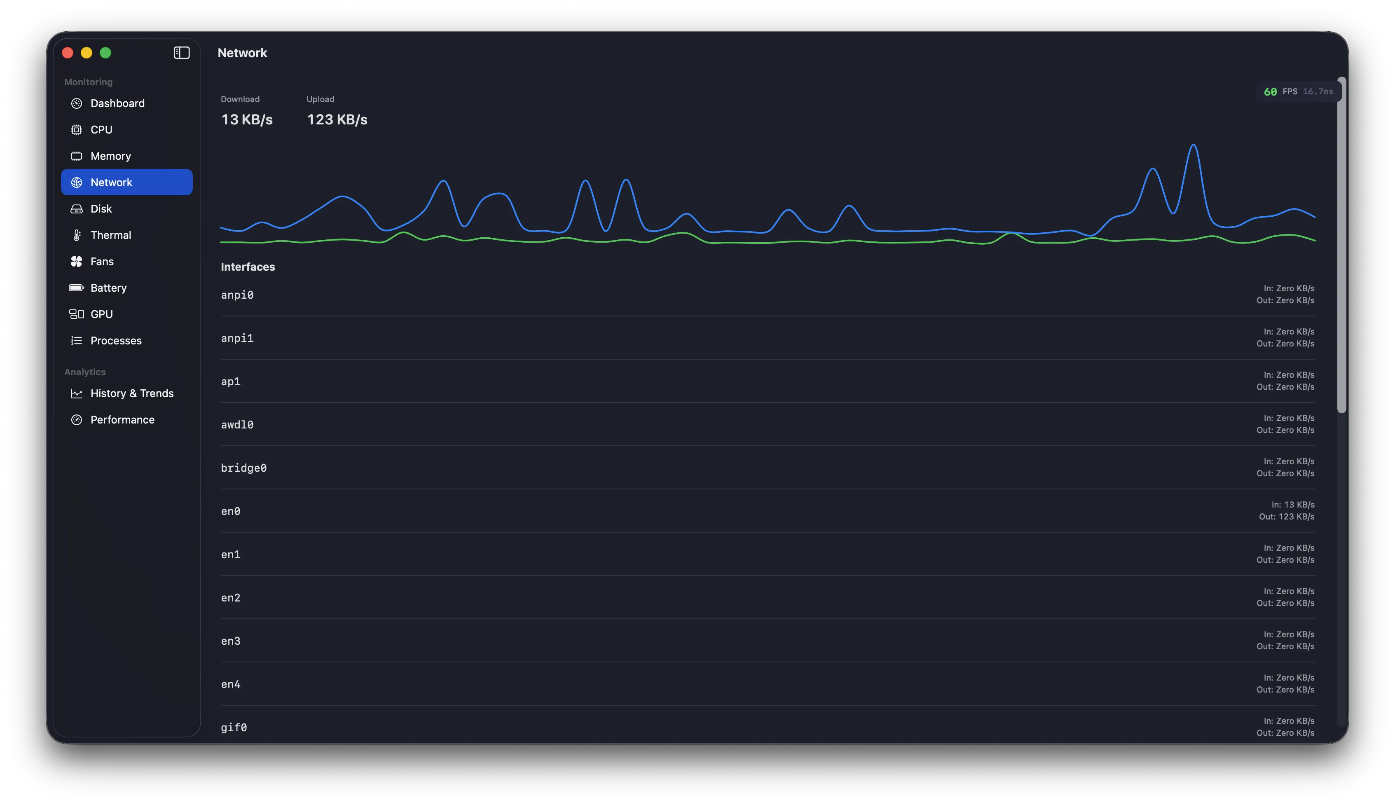
Task: Click the Fans icon in sidebar
Action: click(x=76, y=262)
